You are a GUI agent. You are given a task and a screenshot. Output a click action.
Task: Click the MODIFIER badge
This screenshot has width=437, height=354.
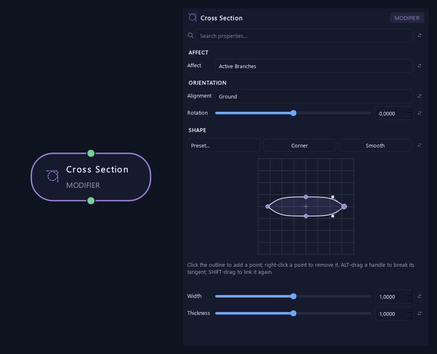(x=407, y=18)
